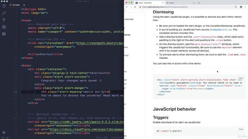Viewport: 248px width, 139px height.
Task: Click 'started' in the docs sidebar
Action: click(129, 19)
